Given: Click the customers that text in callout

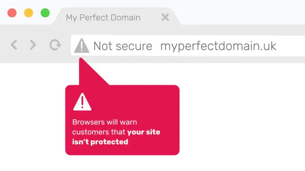Looking at the screenshot, I should 99,132.
